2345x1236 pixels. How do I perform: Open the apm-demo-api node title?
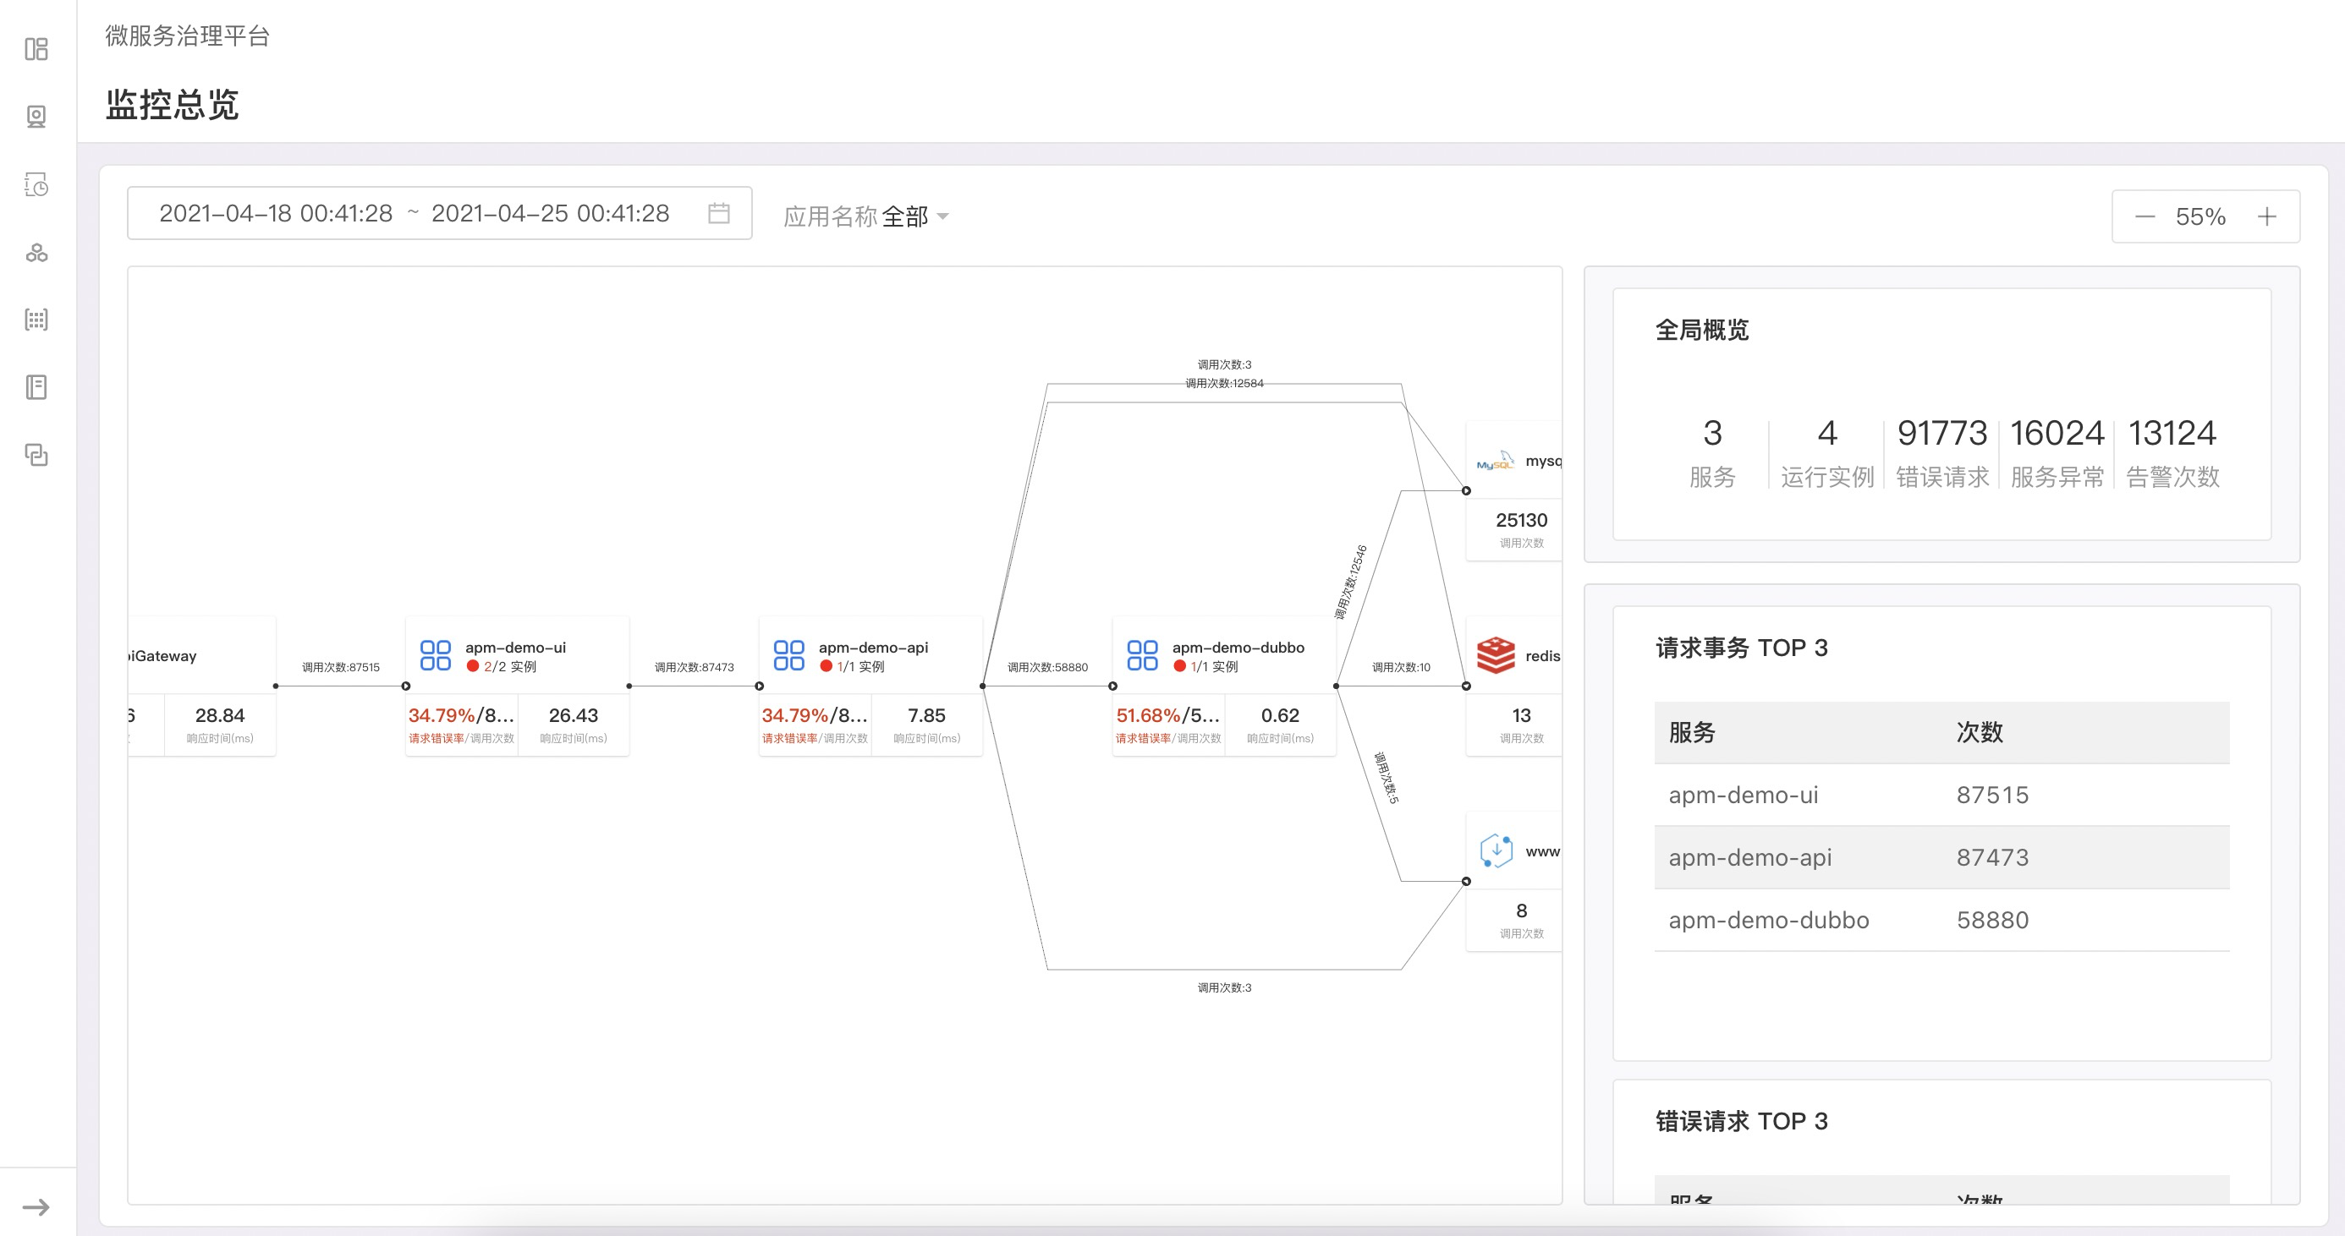[x=873, y=647]
